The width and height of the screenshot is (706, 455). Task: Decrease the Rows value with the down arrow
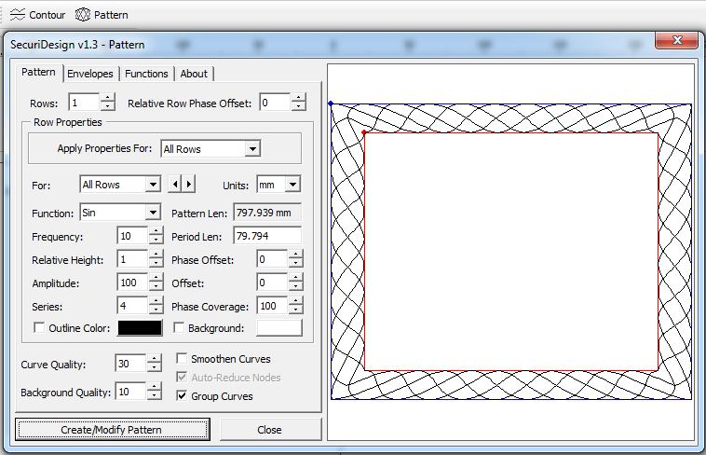[x=108, y=106]
